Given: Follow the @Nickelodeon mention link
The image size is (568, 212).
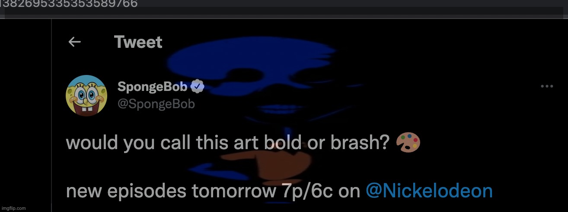Looking at the screenshot, I should 429,191.
